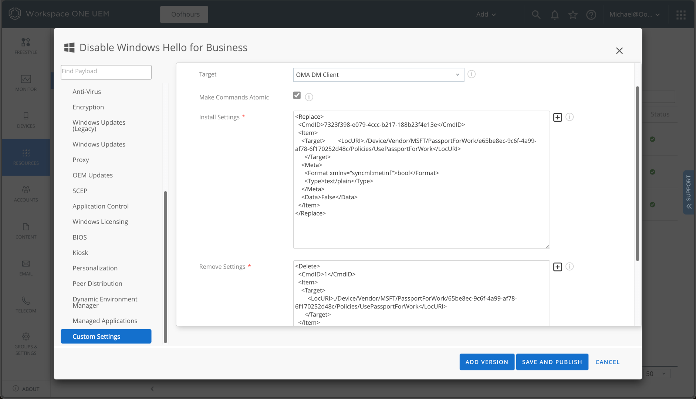Uncheck Make Commands Atomic checkbox
696x399 pixels.
click(x=297, y=95)
